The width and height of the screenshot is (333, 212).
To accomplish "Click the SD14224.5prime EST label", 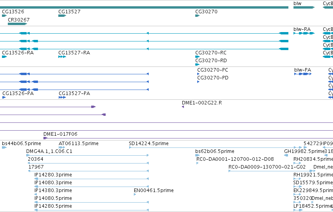I will click(149, 144).
